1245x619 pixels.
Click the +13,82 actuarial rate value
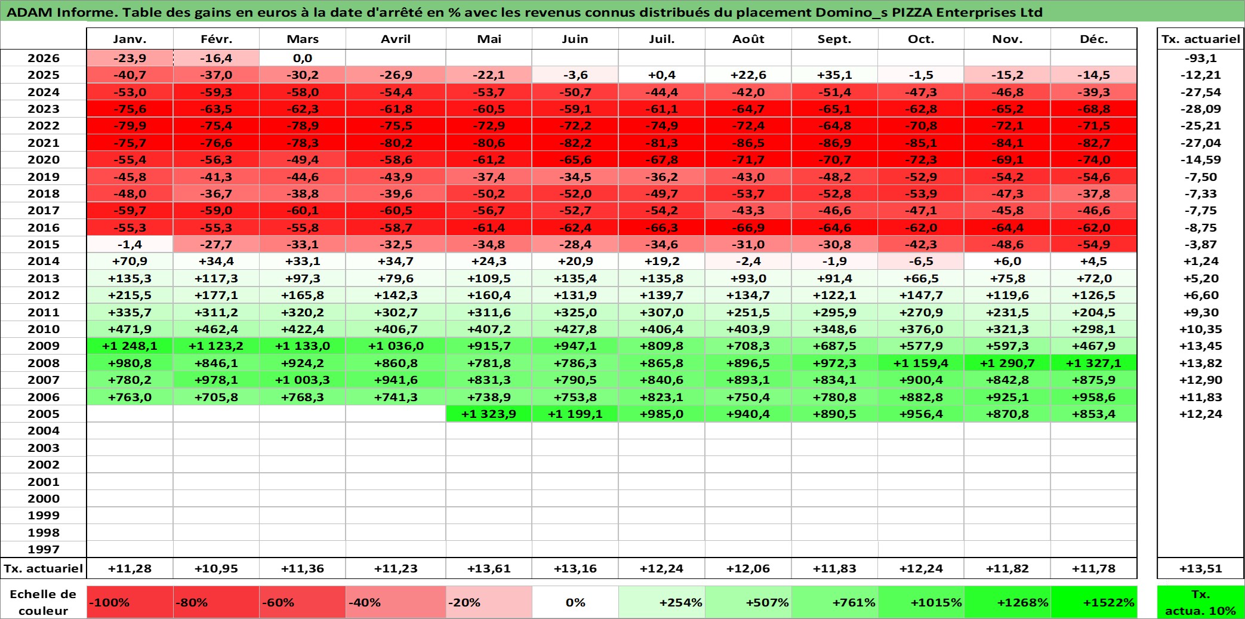tap(1201, 363)
